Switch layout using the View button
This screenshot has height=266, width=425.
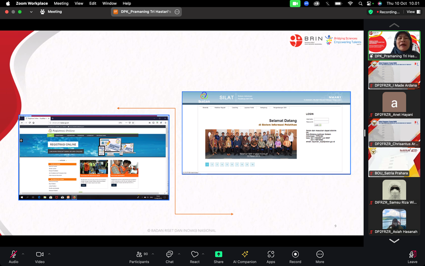pyautogui.click(x=413, y=12)
